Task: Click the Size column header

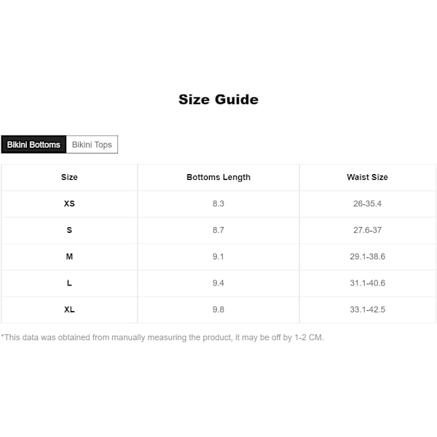Action: coord(69,177)
